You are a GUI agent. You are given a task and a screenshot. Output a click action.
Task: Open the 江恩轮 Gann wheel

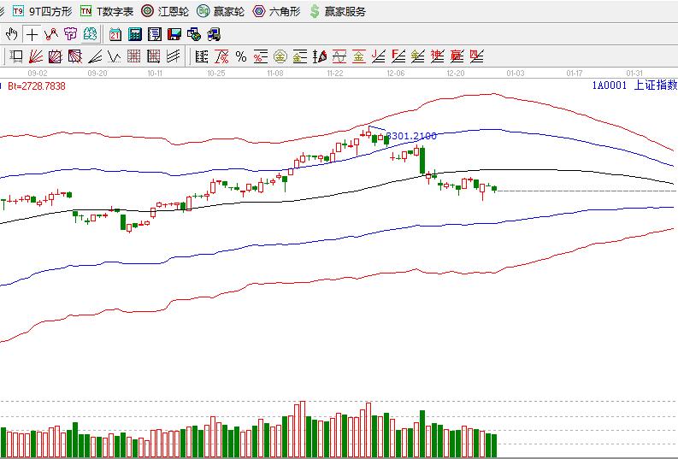[165, 11]
